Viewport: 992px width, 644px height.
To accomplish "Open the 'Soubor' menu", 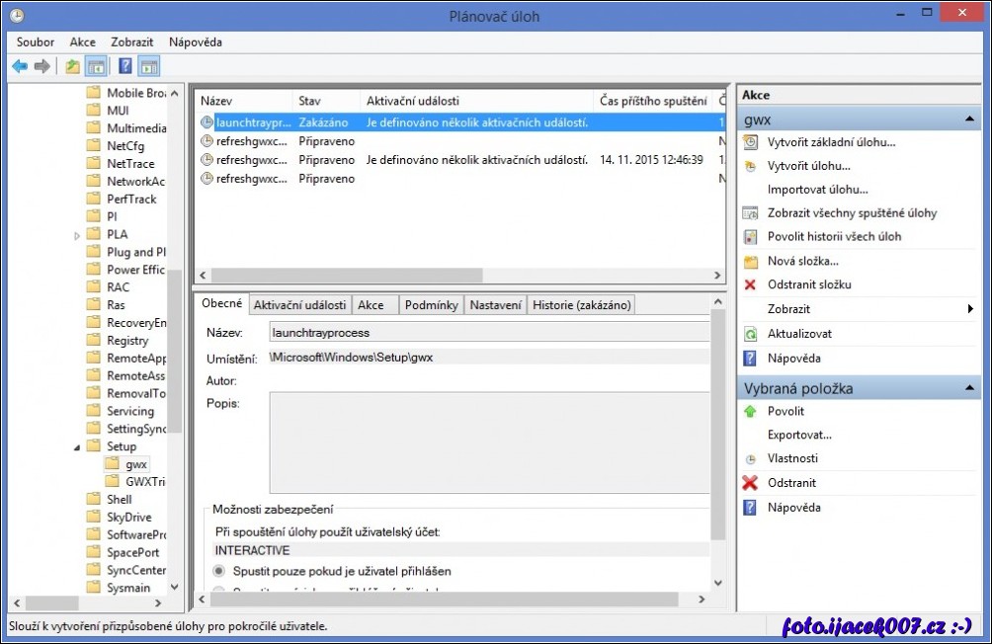I will 36,42.
